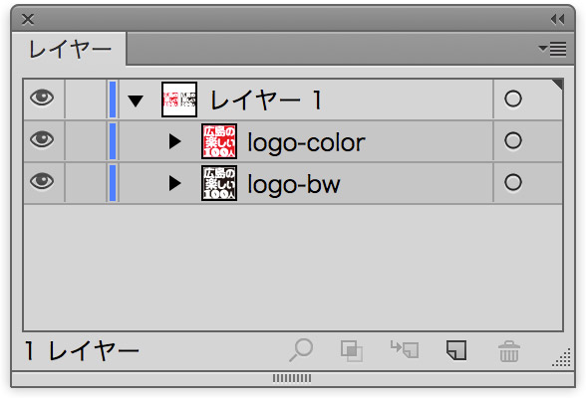This screenshot has width=586, height=402.
Task: Collapse panel with double-arrow icon
Action: pyautogui.click(x=558, y=19)
